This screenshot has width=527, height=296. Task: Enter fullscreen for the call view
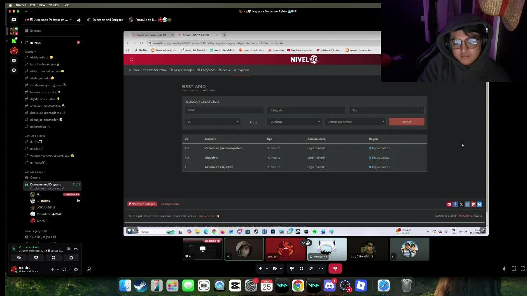pos(523,268)
